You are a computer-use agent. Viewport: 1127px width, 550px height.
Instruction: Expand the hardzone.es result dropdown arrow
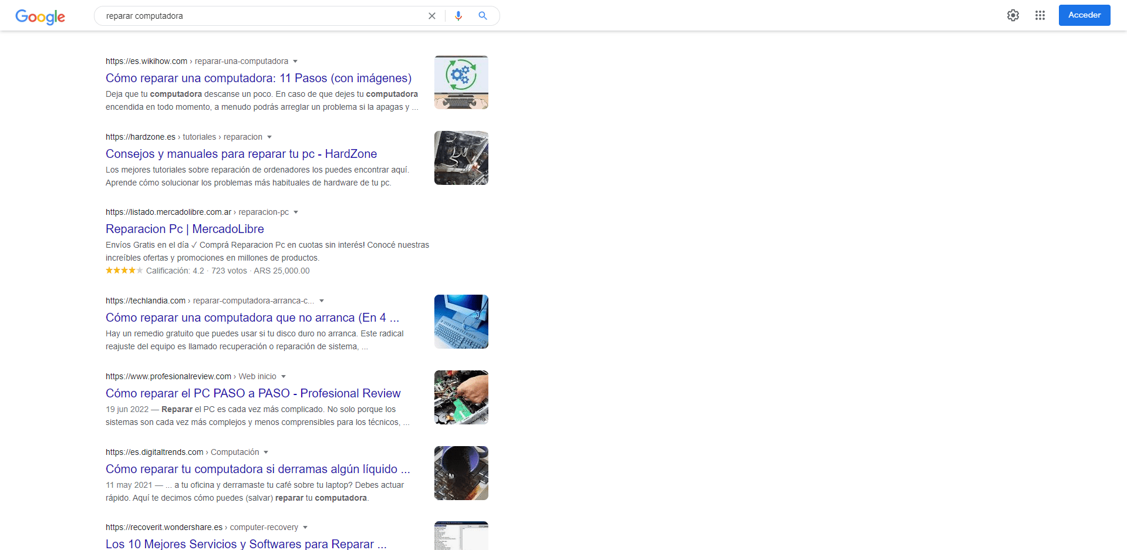pyautogui.click(x=269, y=137)
